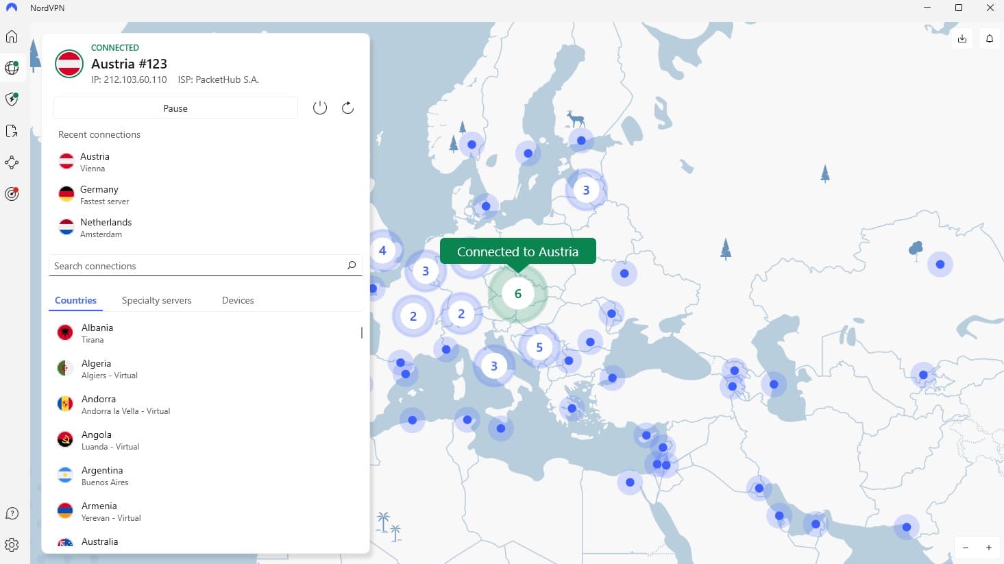Select Andorra la Vella - Virtual
The image size is (1004, 564).
pyautogui.click(x=204, y=404)
